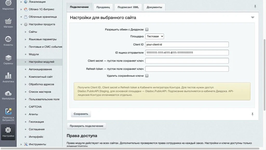266x150 pixels.
Task: Open the Marketplace cloud icon
Action: (8, 93)
